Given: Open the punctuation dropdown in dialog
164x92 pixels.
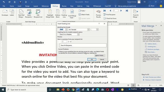Looking at the screenshot, I should click(97, 30).
